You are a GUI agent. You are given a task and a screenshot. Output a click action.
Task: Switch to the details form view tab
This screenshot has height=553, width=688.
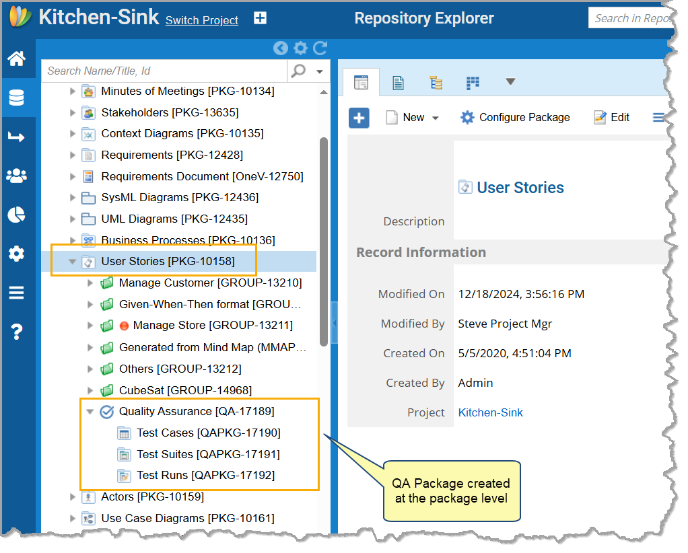coord(361,83)
